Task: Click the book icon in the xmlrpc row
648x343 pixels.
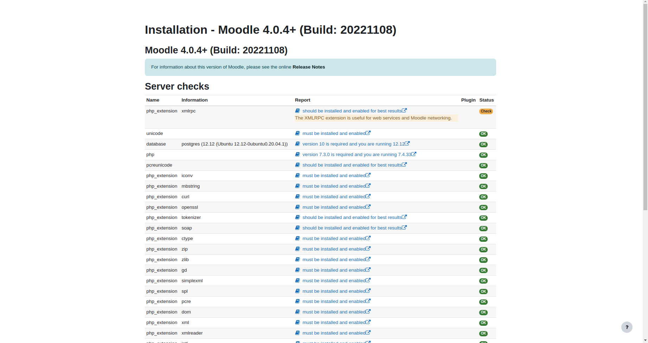Action: 297,111
